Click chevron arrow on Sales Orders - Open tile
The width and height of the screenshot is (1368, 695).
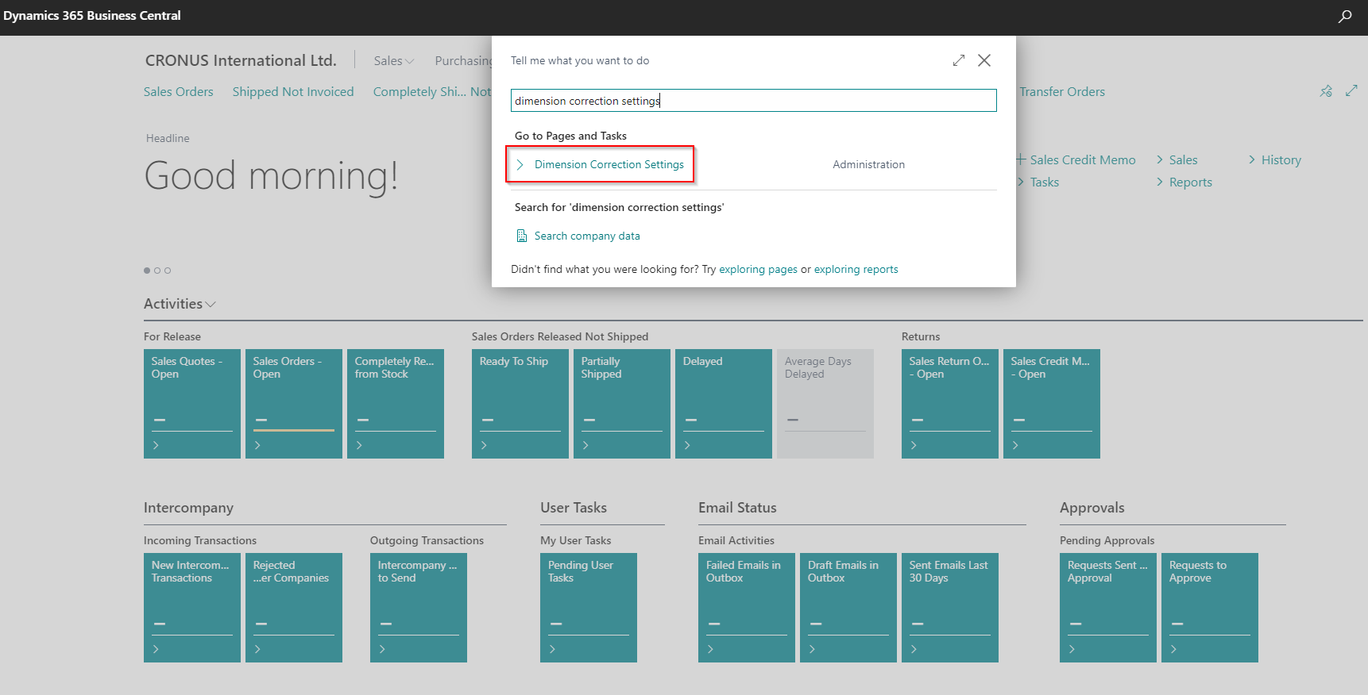(x=257, y=445)
